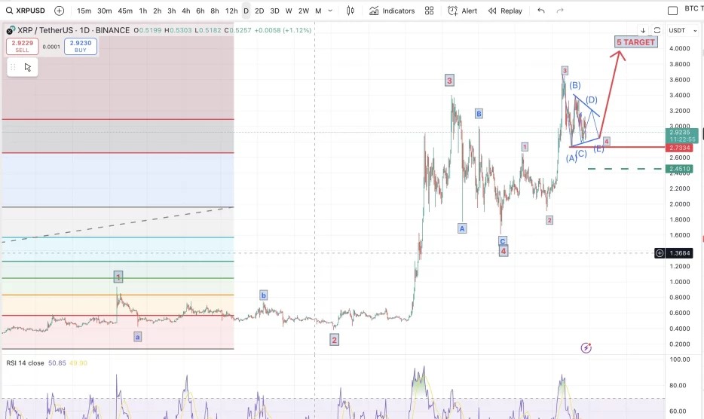This screenshot has height=419, width=704.
Task: Switch to the 3h timeframe
Action: pos(172,11)
